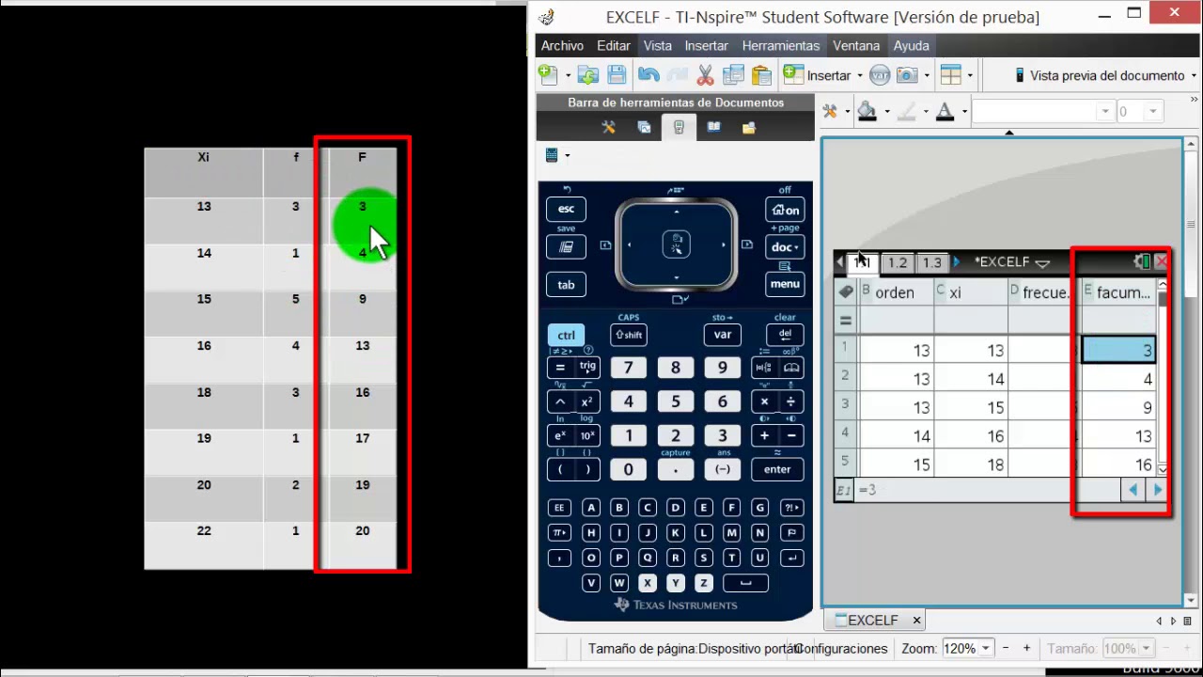Open an existing document with the folder icon

[x=588, y=75]
